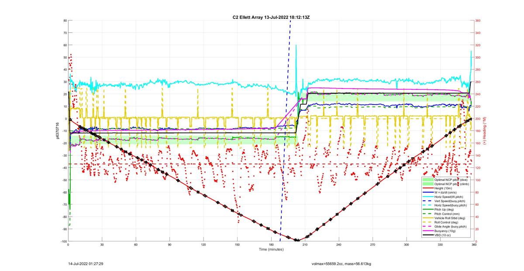Click the left y-axis tick label "50"
This screenshot has width=524, height=271.
tap(65, 58)
